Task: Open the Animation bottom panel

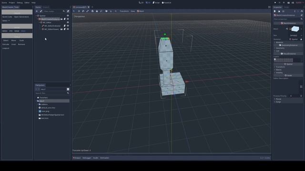Action: click(104, 158)
